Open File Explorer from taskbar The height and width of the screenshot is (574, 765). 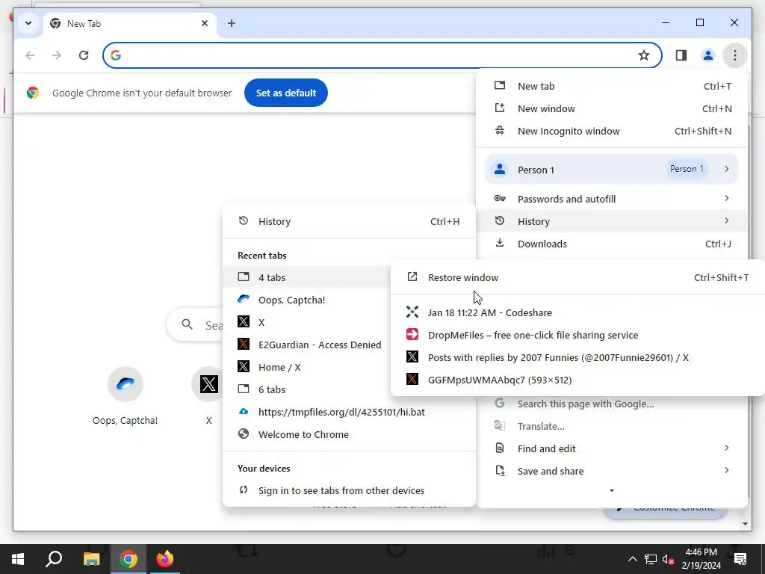pos(91,559)
